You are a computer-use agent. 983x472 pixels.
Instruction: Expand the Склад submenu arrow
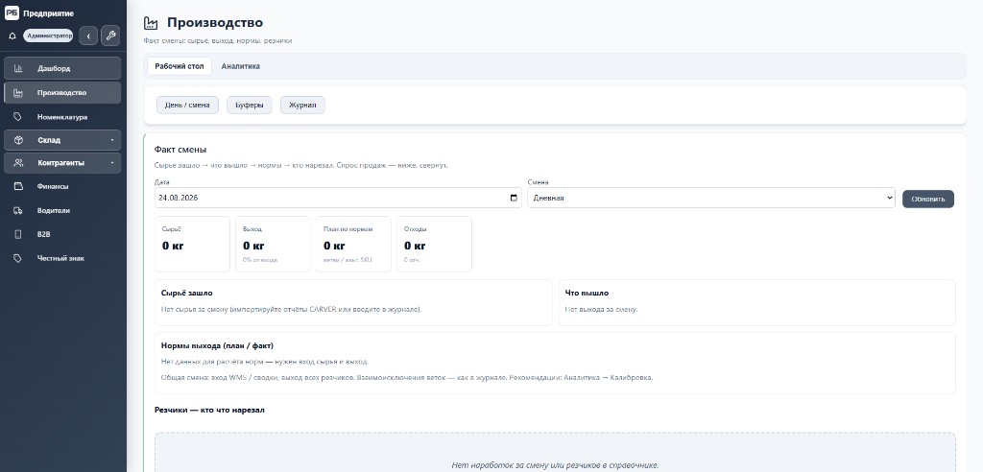pyautogui.click(x=112, y=140)
